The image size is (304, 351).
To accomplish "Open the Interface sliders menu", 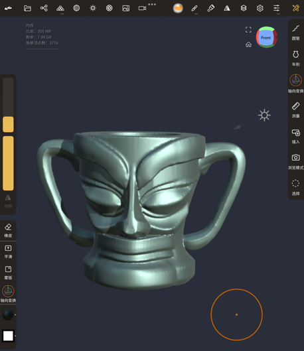I will pos(277,8).
